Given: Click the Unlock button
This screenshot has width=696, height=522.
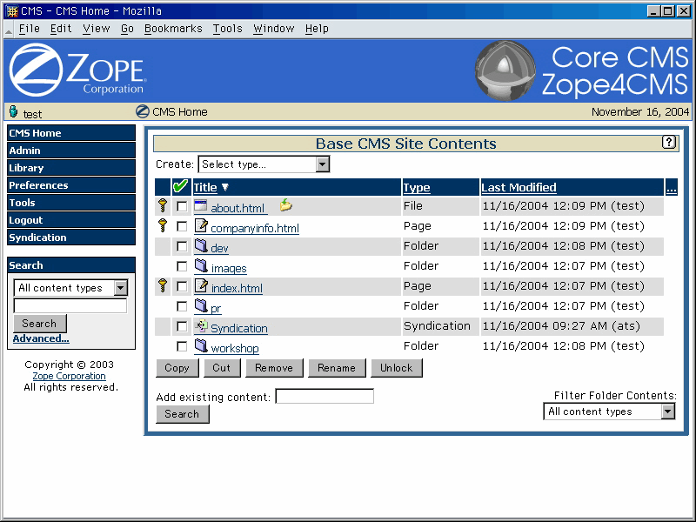Looking at the screenshot, I should click(397, 368).
